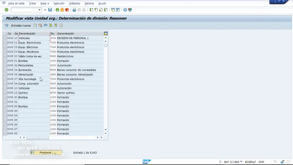Go to the last page icon
The height and width of the screenshot is (165, 293).
(106, 10)
